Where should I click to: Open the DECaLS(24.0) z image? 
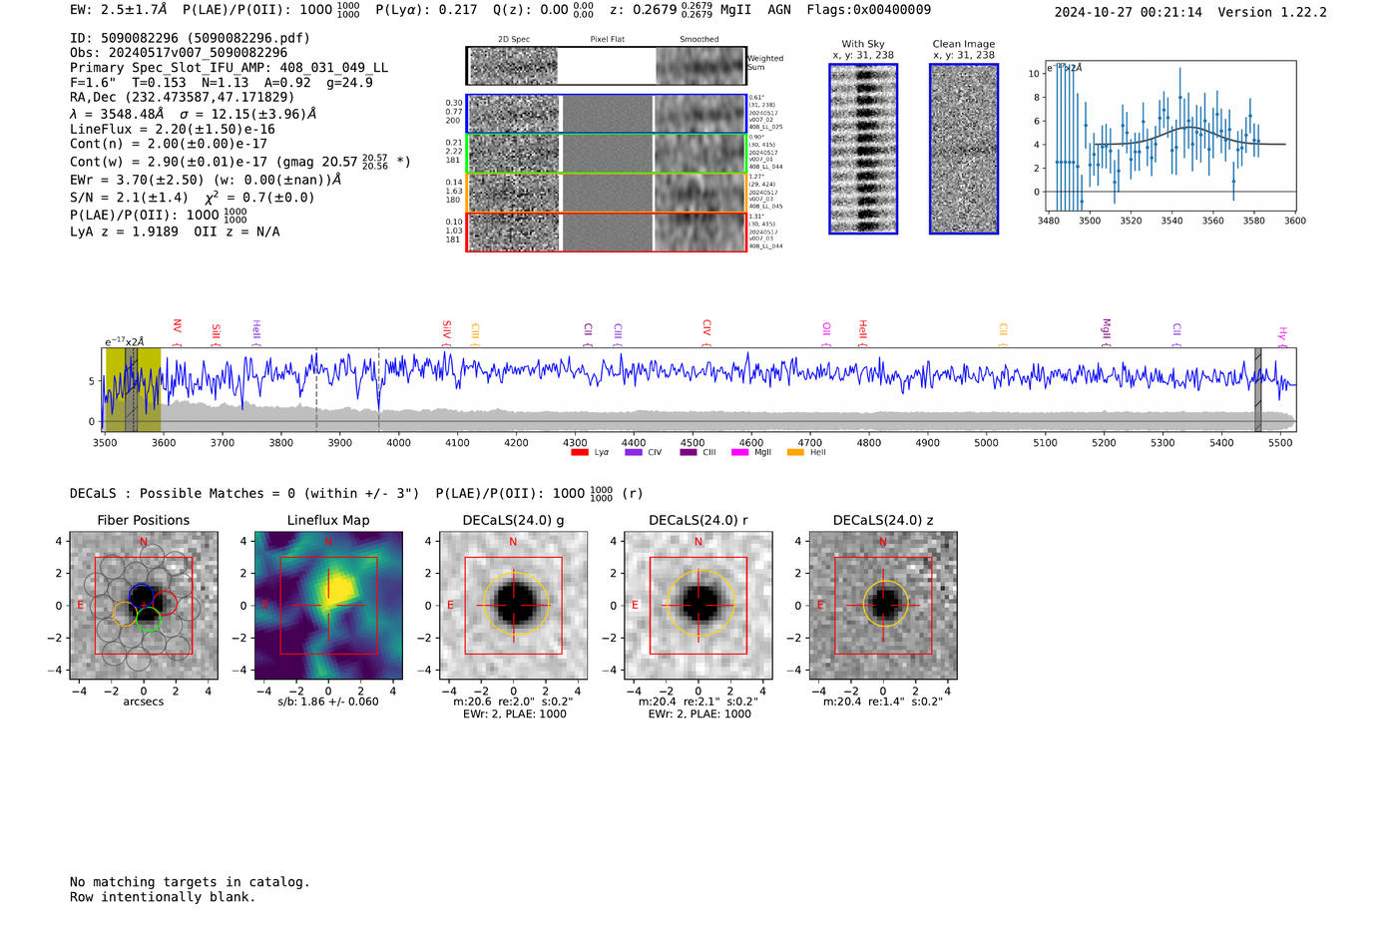883,605
